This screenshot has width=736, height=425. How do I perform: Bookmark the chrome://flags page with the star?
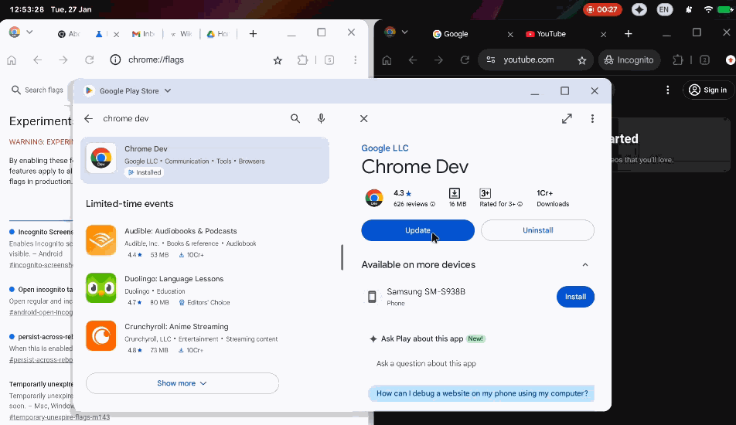(278, 60)
